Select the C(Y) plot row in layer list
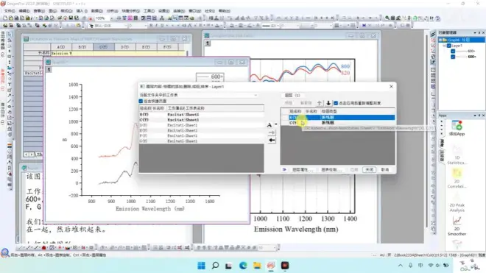The height and width of the screenshot is (273, 486). [337, 123]
